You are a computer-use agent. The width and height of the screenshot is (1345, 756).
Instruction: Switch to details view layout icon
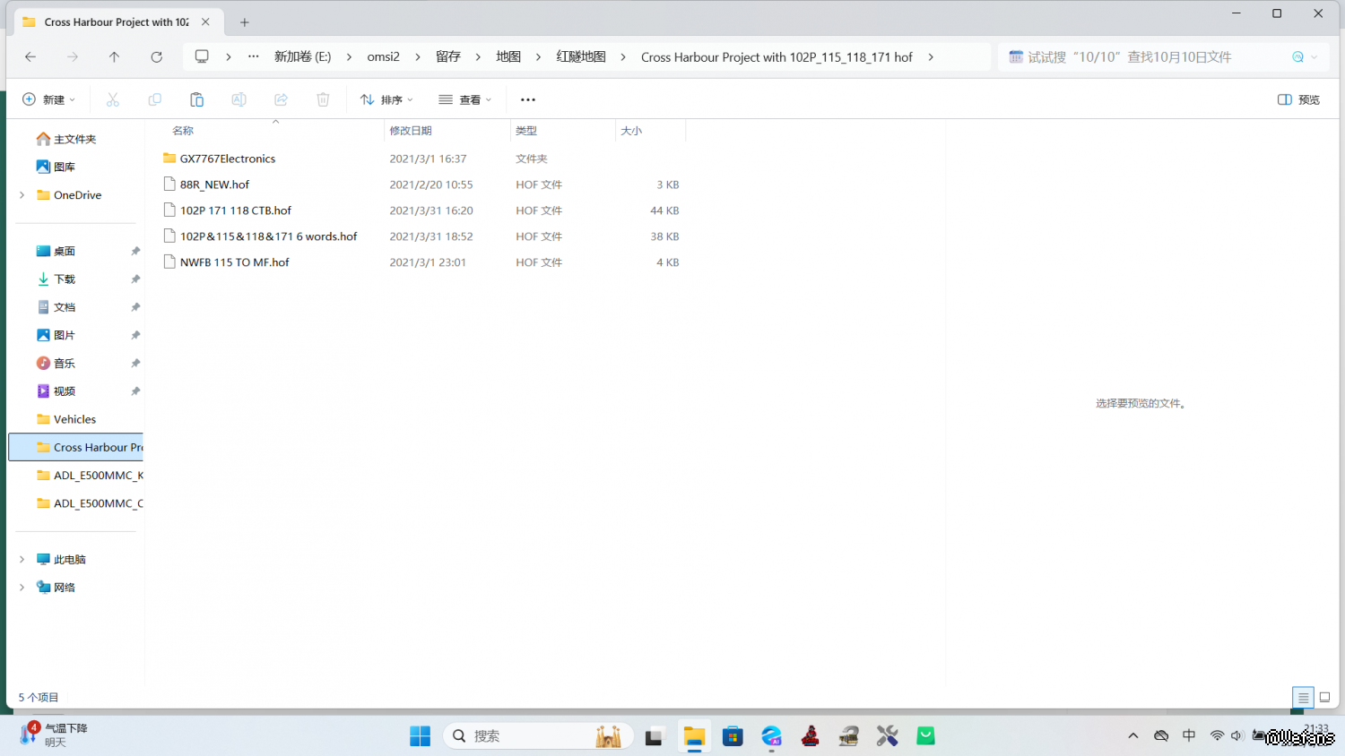tap(1303, 697)
